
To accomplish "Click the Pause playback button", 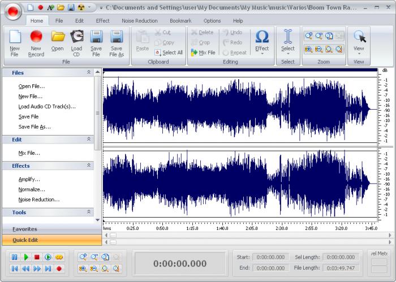I will (15, 257).
